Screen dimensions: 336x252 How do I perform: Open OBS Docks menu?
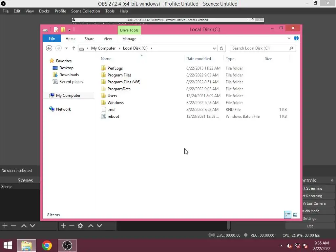coord(44,11)
